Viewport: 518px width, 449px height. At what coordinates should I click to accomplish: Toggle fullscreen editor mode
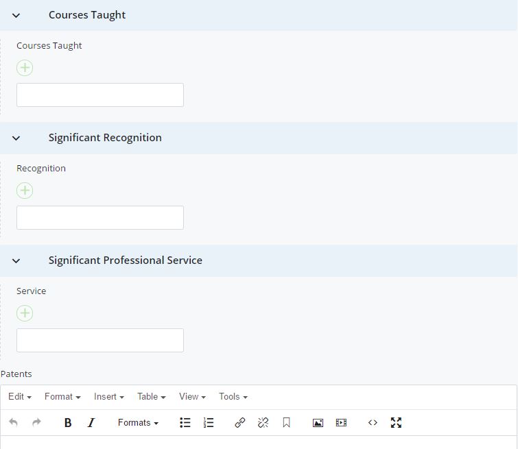(396, 423)
